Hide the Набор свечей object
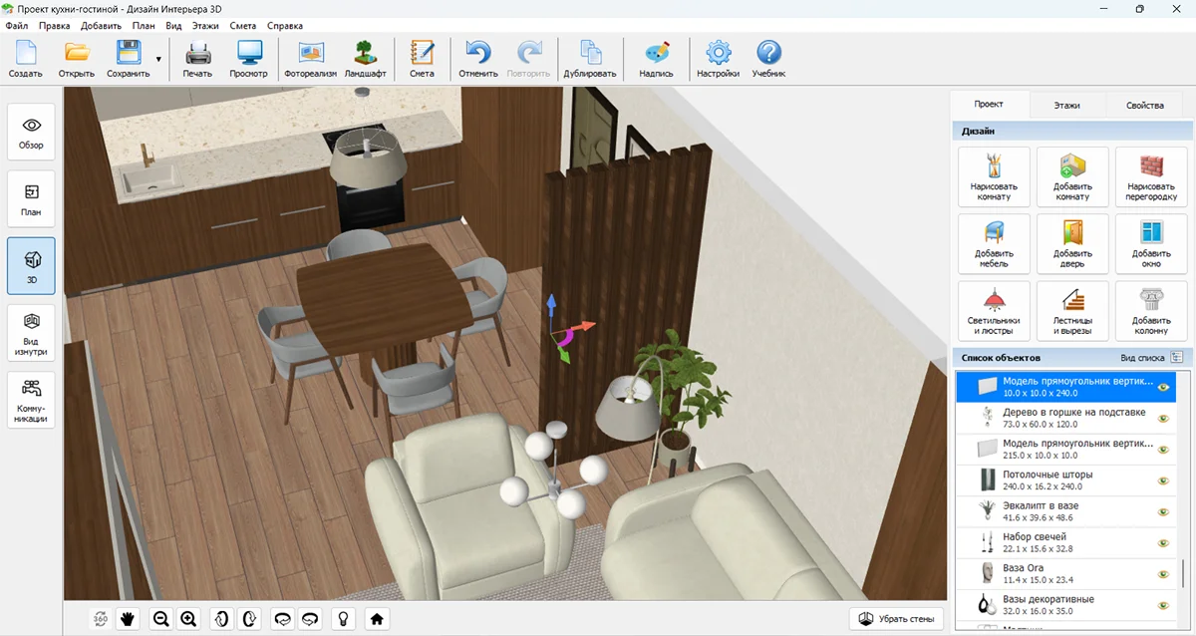This screenshot has width=1196, height=636. 1162,542
